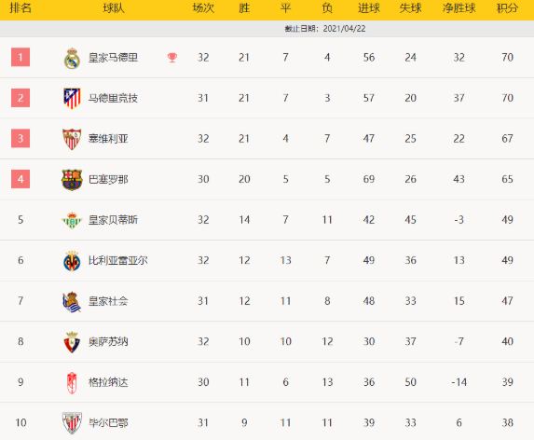
Task: Click the Granada club crest icon
Action: point(72,382)
